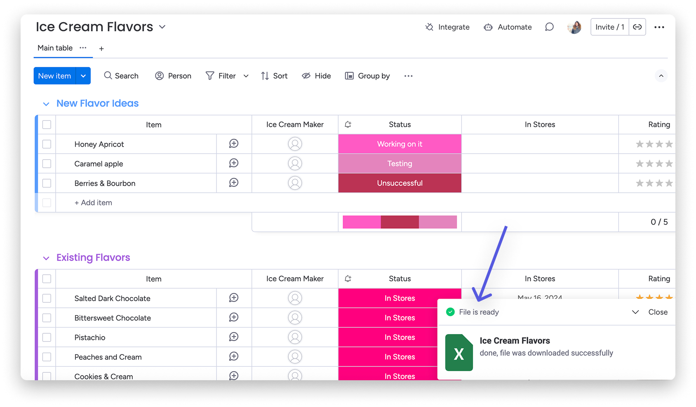Assign Ice Cream Maker for Pistachio
The height and width of the screenshot is (407, 696).
(295, 337)
